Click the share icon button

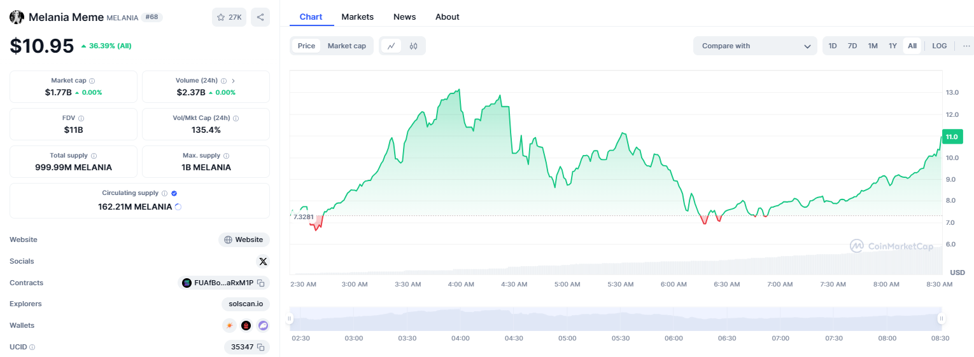(x=260, y=17)
